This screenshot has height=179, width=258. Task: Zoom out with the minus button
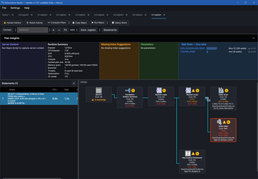(x=59, y=30)
